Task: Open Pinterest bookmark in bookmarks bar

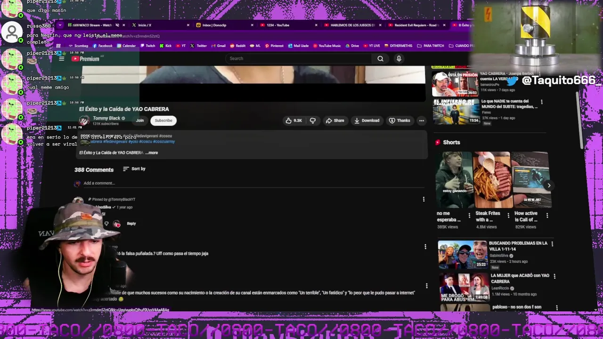Action: point(274,46)
